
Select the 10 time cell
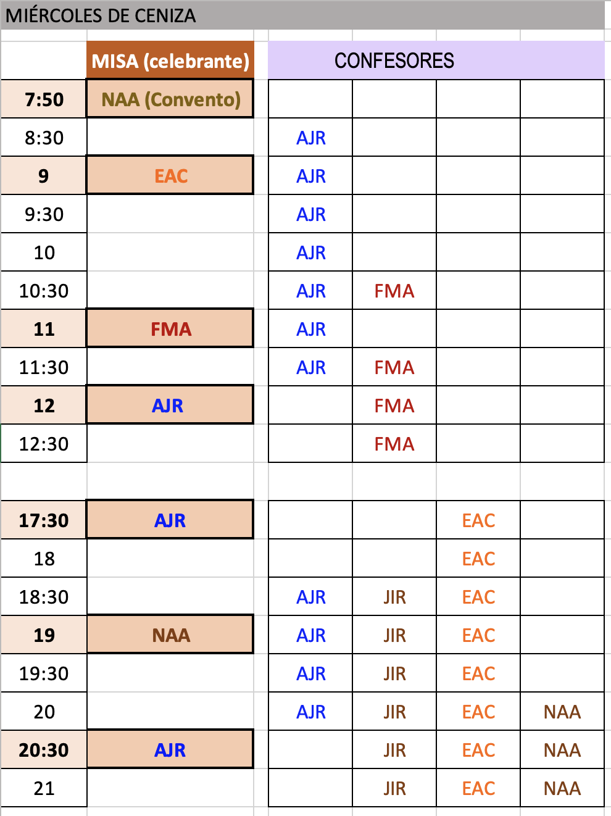[x=44, y=252]
